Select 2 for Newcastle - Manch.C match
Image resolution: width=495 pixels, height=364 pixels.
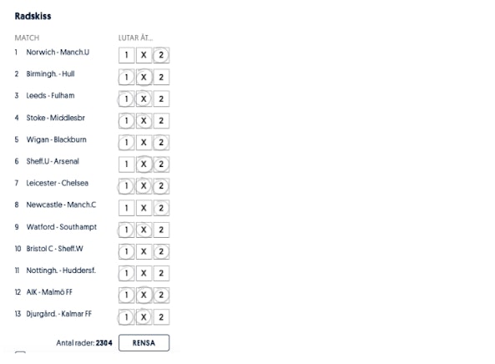pyautogui.click(x=161, y=208)
